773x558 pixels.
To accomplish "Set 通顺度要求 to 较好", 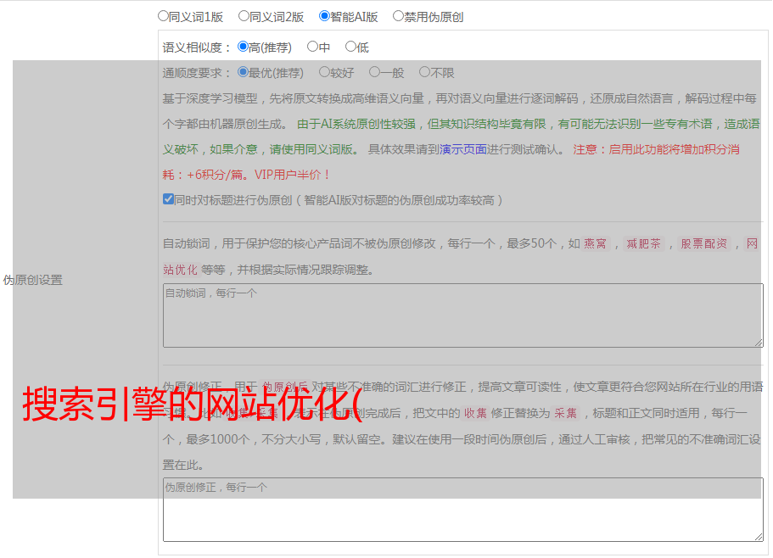I will (x=324, y=72).
